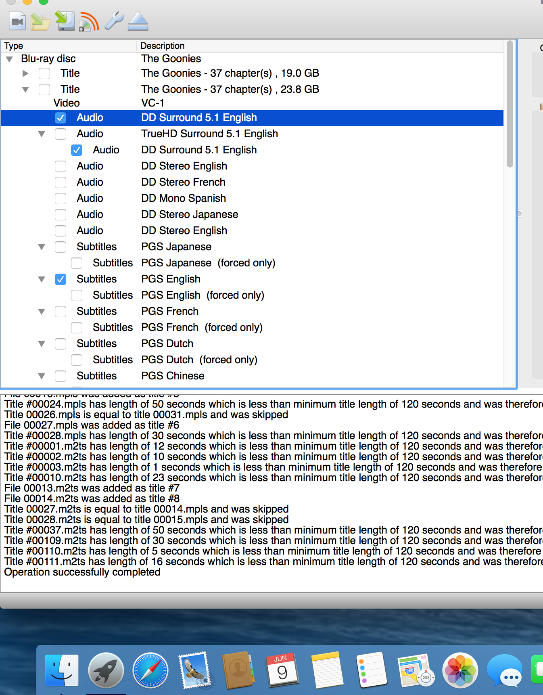Check the 23.8 GB Title checkbox
The image size is (543, 695).
pyautogui.click(x=44, y=90)
